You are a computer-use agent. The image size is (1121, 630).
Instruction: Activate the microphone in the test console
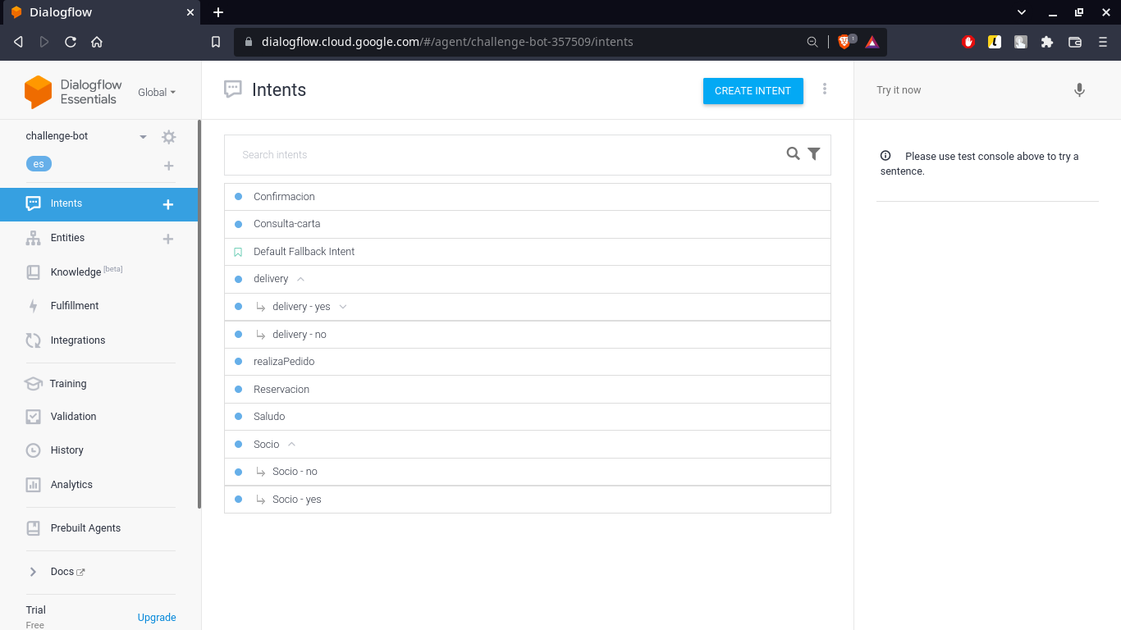coord(1079,90)
